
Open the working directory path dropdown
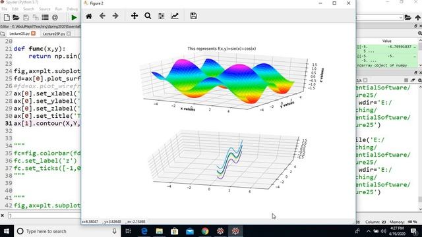coord(400,18)
